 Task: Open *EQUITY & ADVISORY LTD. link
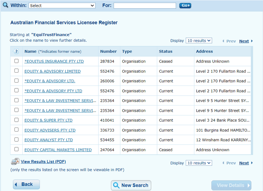point(50,81)
